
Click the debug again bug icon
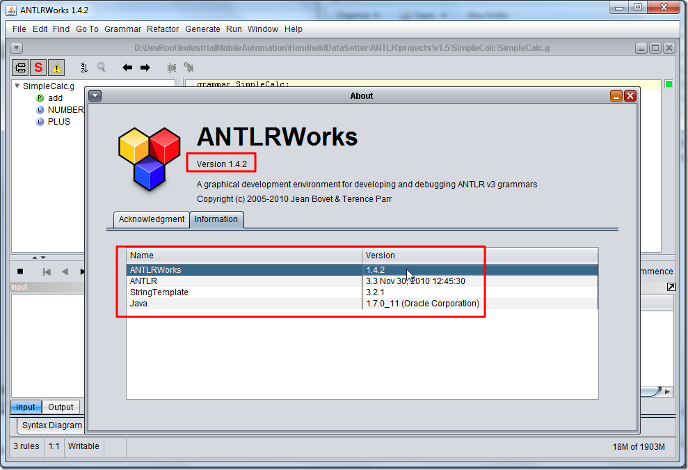click(x=189, y=68)
